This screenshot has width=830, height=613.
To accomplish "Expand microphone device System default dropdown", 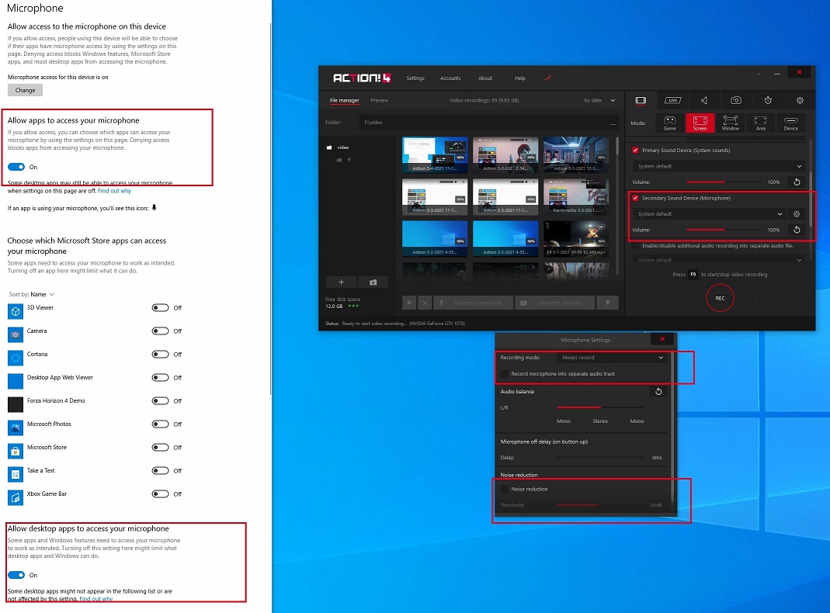I will point(709,213).
